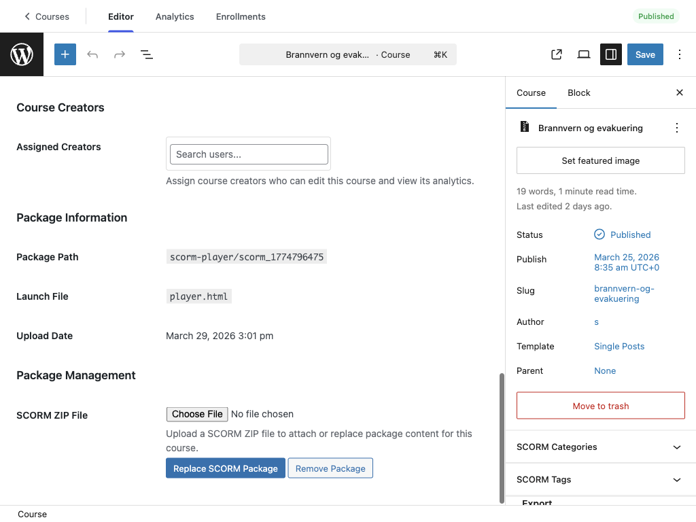The width and height of the screenshot is (696, 522).
Task: Open the block inserter with the plus icon
Action: coord(65,54)
